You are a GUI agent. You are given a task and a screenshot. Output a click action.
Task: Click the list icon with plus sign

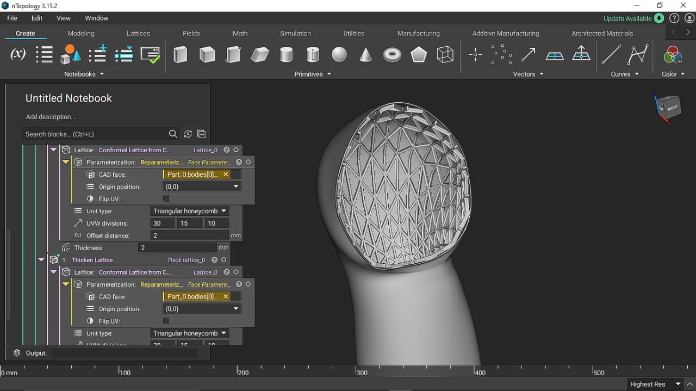98,54
